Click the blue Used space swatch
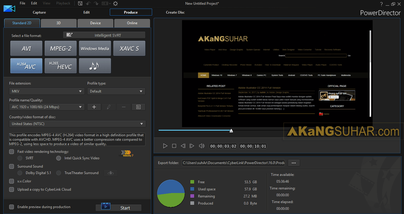This screenshot has width=404, height=214. [192, 189]
